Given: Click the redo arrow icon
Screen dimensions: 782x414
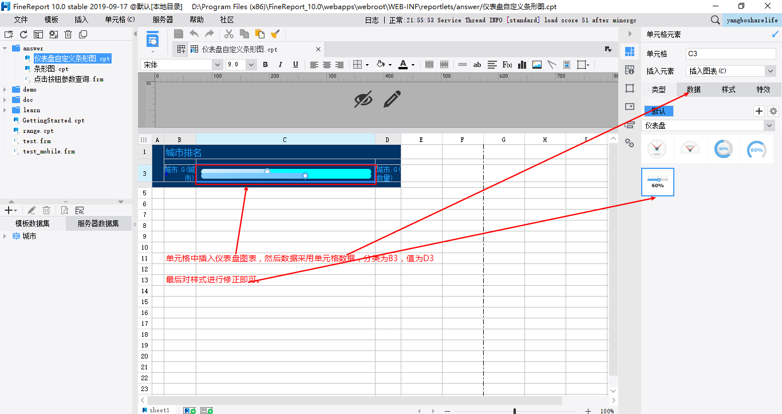Looking at the screenshot, I should click(210, 34).
